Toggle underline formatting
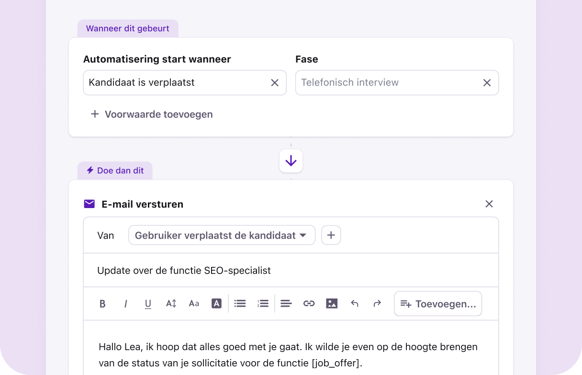Screen dimensions: 582x375 (148, 303)
